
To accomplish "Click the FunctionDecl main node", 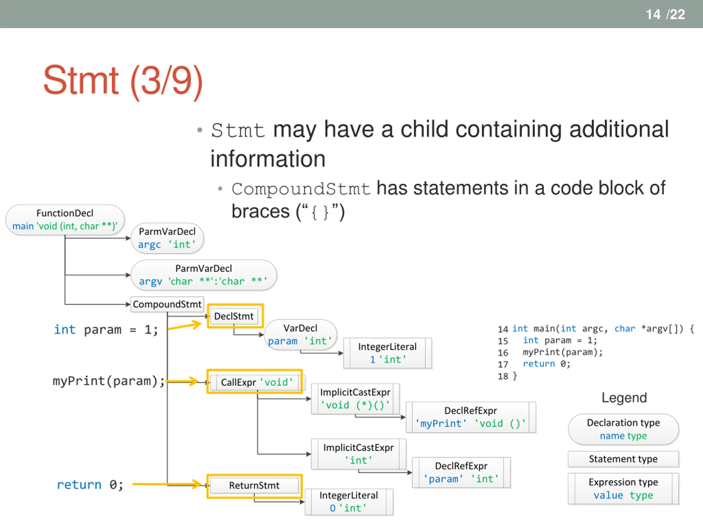I will pos(65,220).
